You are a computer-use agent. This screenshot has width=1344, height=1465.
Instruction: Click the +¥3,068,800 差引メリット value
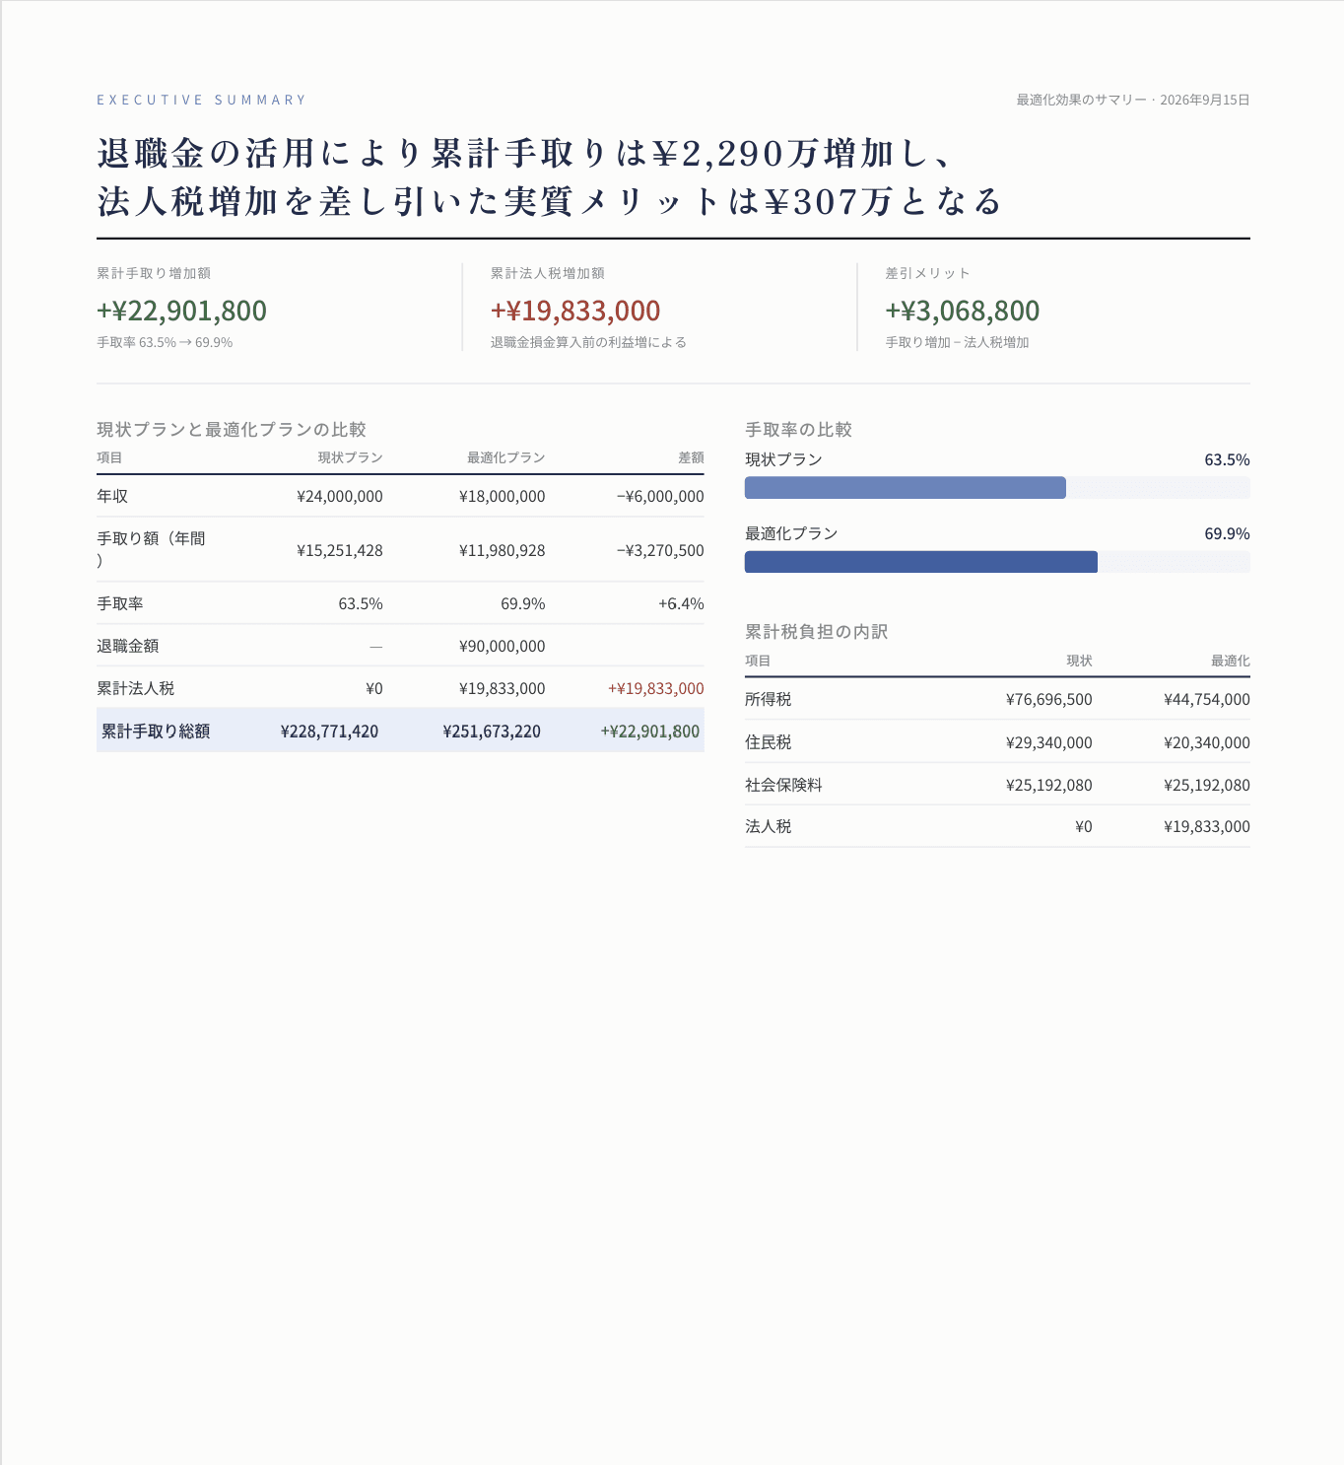click(963, 311)
